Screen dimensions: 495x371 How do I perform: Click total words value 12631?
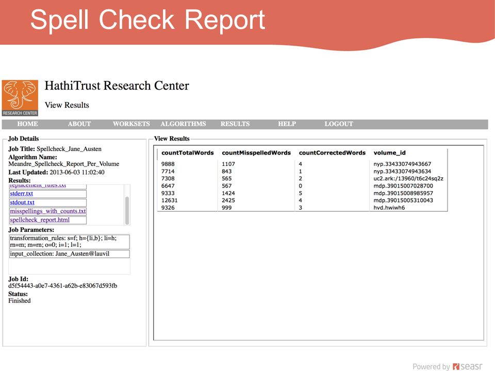(x=170, y=200)
